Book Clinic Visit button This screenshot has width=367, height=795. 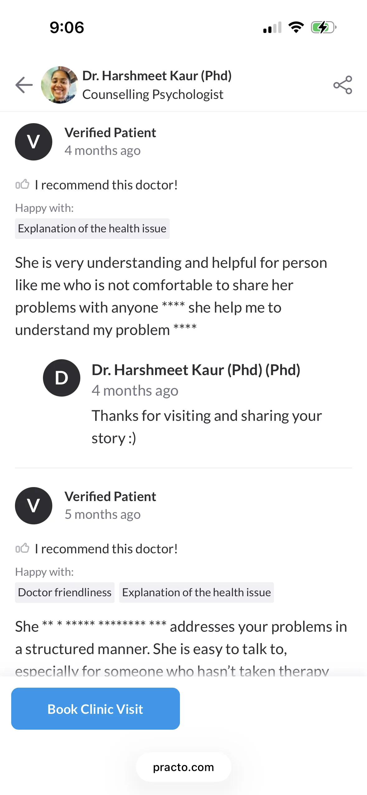tap(96, 709)
